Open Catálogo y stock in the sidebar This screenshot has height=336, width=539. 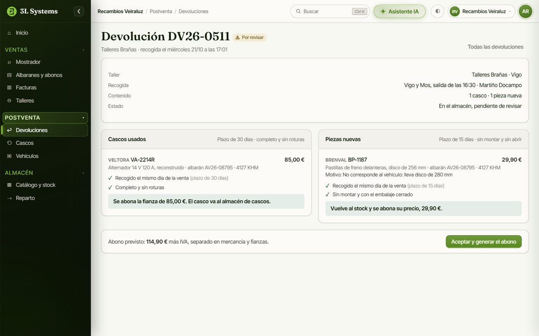[45, 185]
